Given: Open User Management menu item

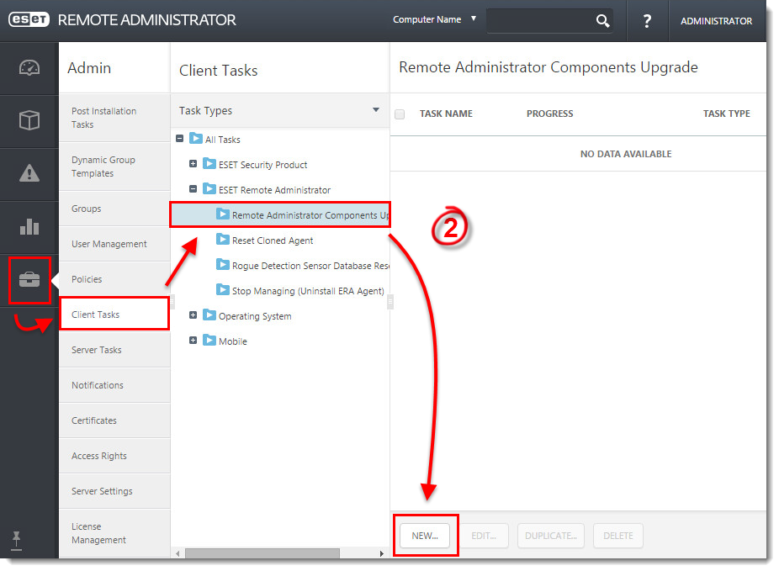Looking at the screenshot, I should point(114,244).
